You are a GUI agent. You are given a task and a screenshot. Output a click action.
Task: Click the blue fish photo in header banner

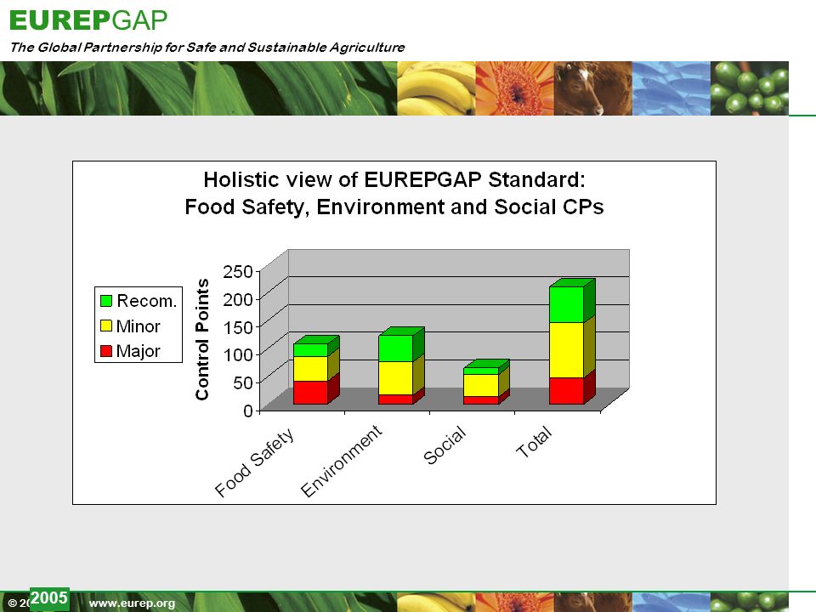671,88
